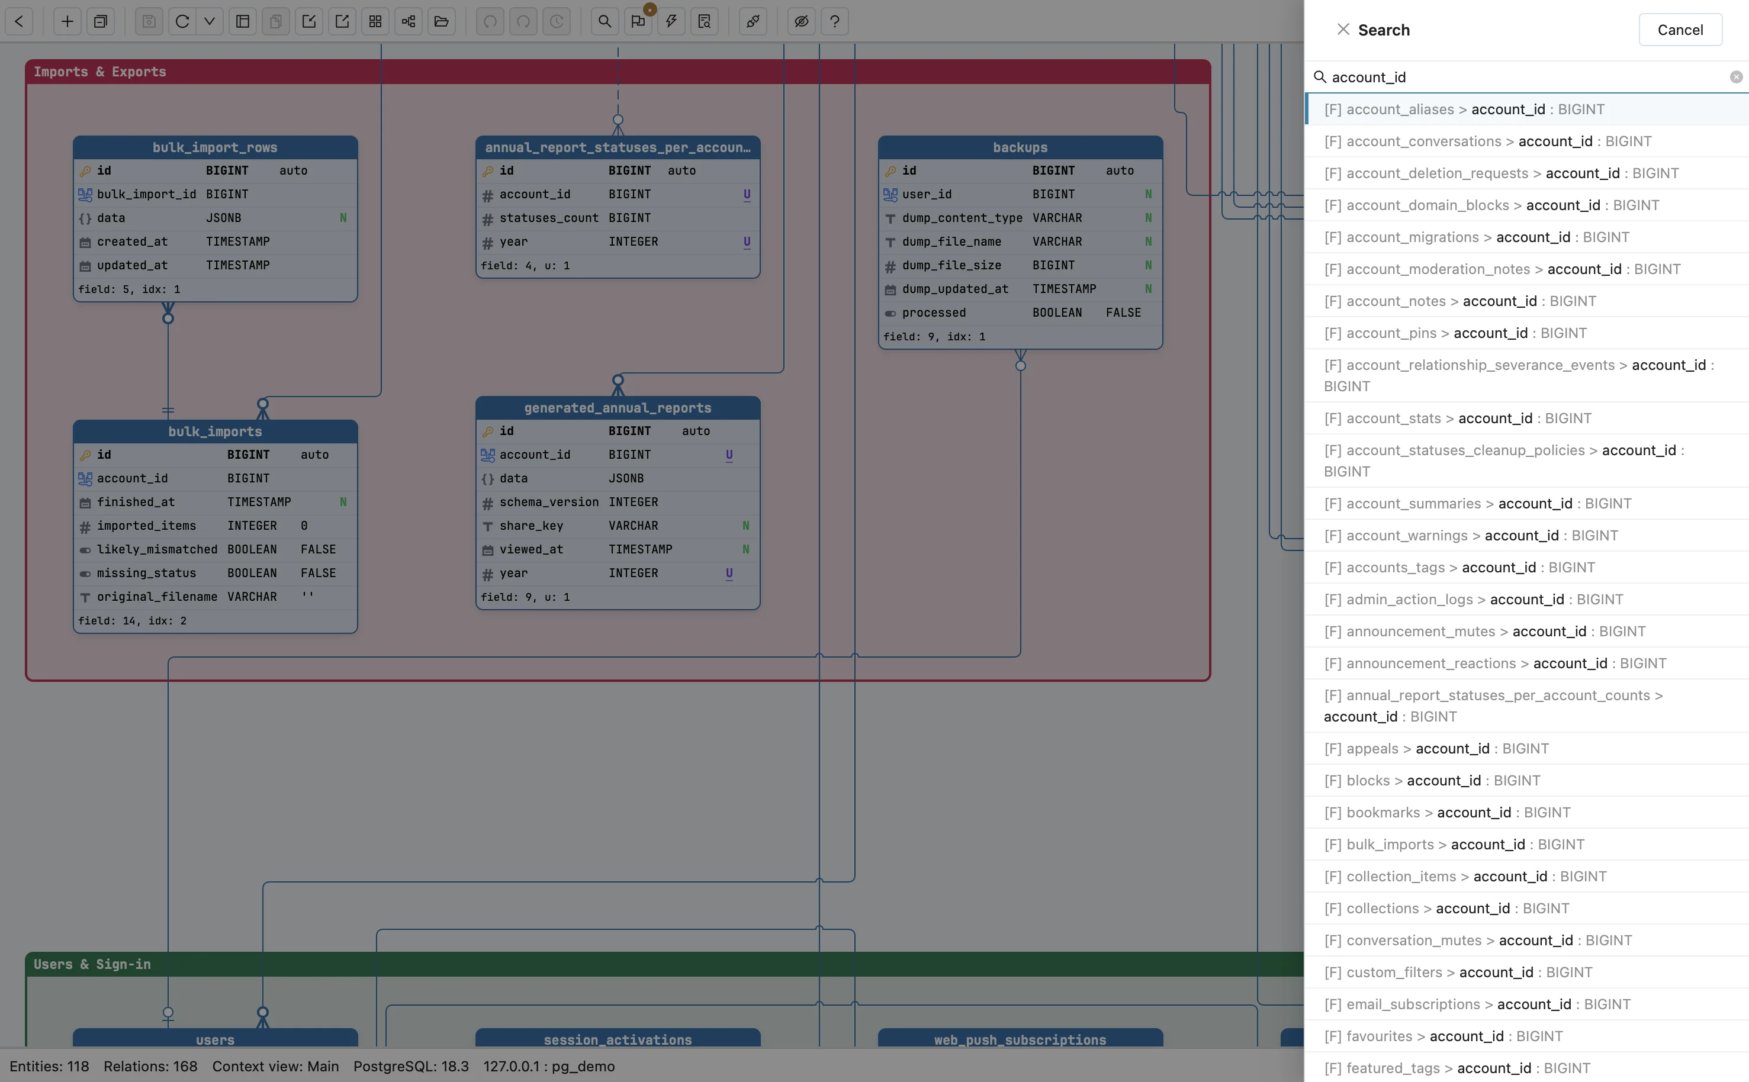Select the featured_tags > account_id result
1749x1082 pixels.
click(1526, 1068)
